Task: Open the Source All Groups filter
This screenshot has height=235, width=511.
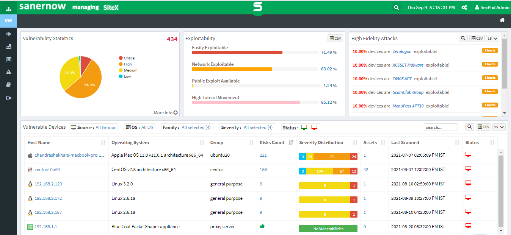Action: [x=94, y=128]
